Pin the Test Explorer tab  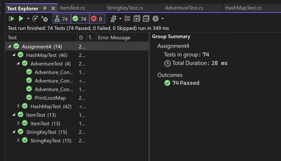point(45,8)
